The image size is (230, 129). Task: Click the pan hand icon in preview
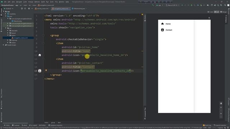221,103
